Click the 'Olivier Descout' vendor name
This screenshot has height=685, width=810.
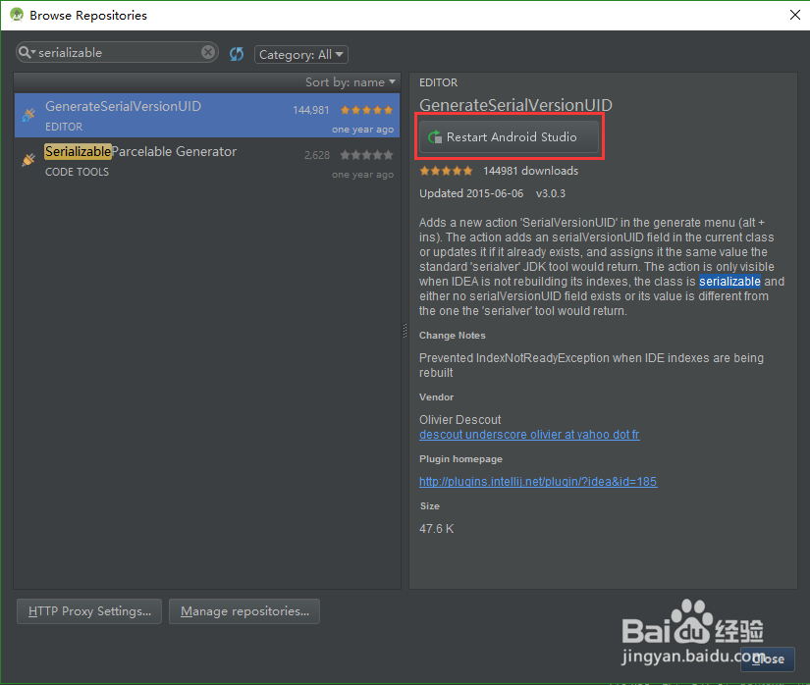pyautogui.click(x=459, y=420)
